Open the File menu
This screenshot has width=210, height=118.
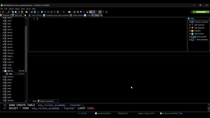click(x=2, y=9)
